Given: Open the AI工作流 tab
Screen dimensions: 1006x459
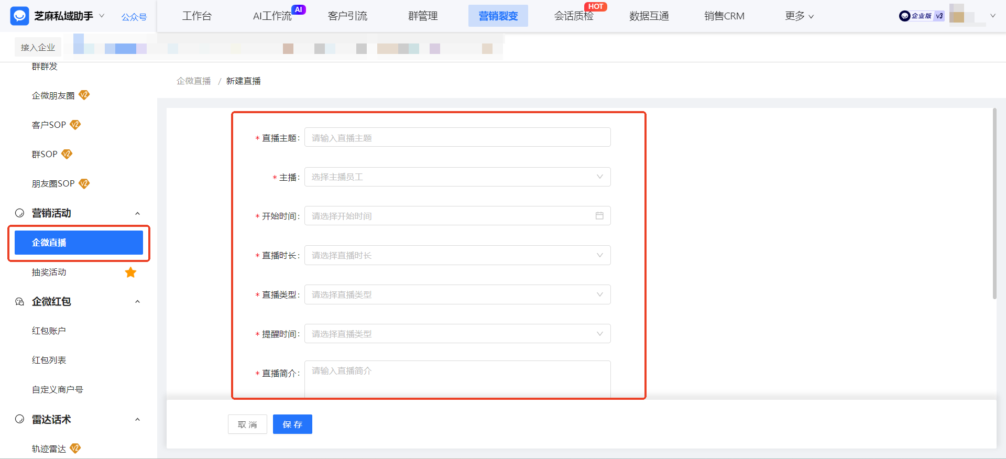Looking at the screenshot, I should (x=272, y=16).
